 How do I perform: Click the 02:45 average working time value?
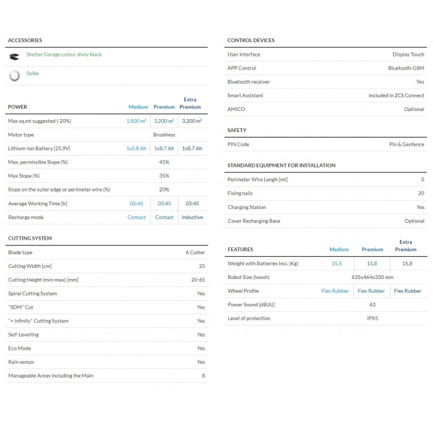137,203
